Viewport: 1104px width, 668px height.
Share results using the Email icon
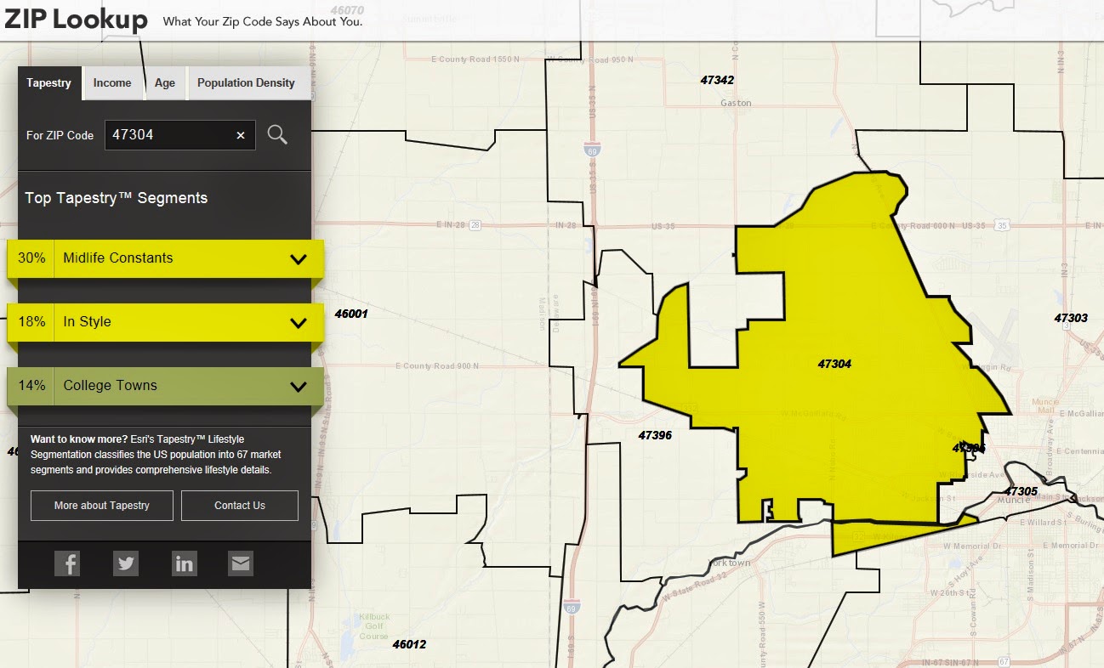click(240, 563)
